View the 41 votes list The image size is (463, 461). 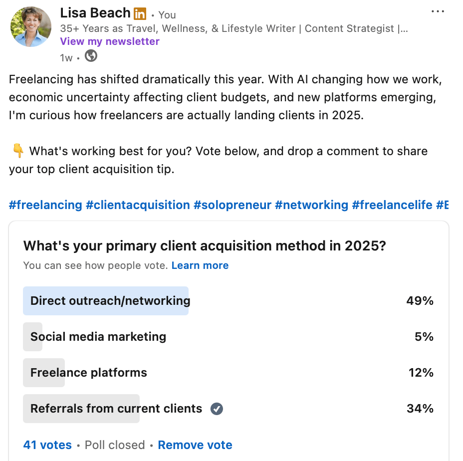point(47,445)
